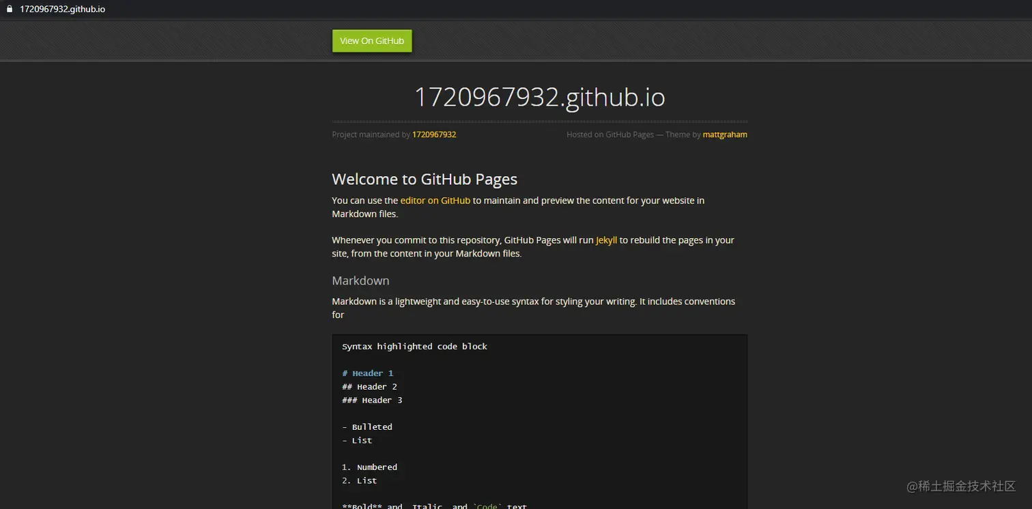This screenshot has width=1032, height=509.
Task: Click the 'Whenever you commit' paragraph
Action: 533,247
